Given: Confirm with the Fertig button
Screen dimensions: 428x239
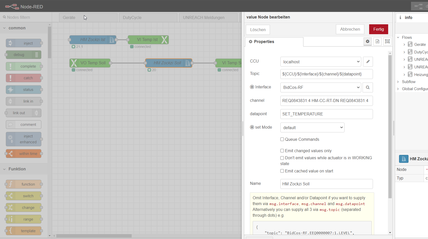Looking at the screenshot, I should [379, 29].
